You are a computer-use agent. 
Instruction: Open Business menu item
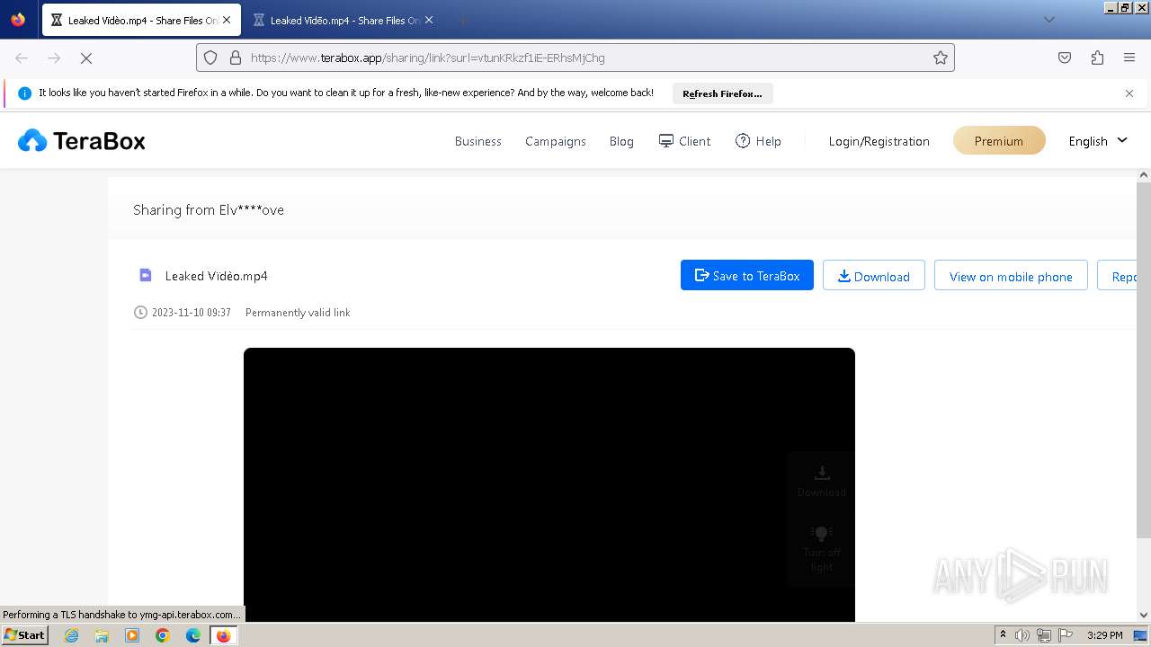478,141
